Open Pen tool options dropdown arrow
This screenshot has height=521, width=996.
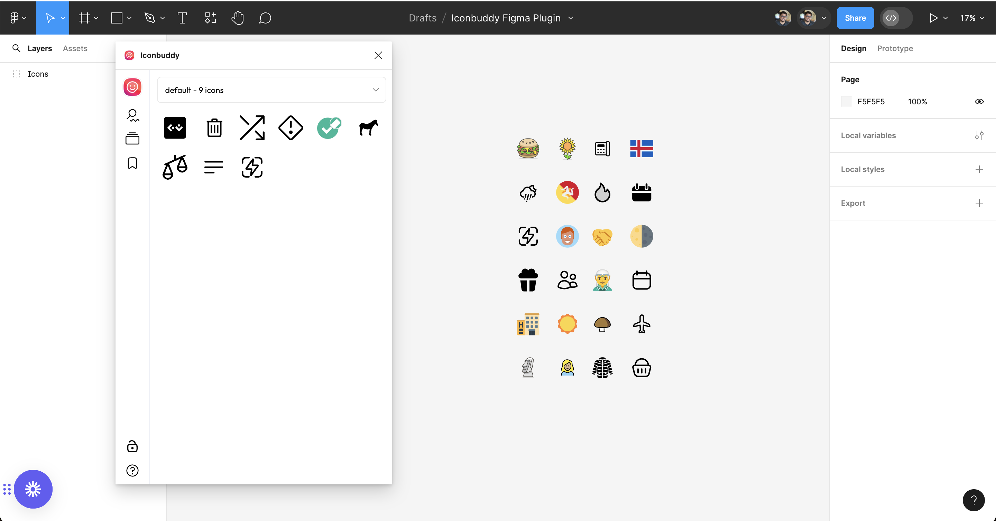pos(163,18)
